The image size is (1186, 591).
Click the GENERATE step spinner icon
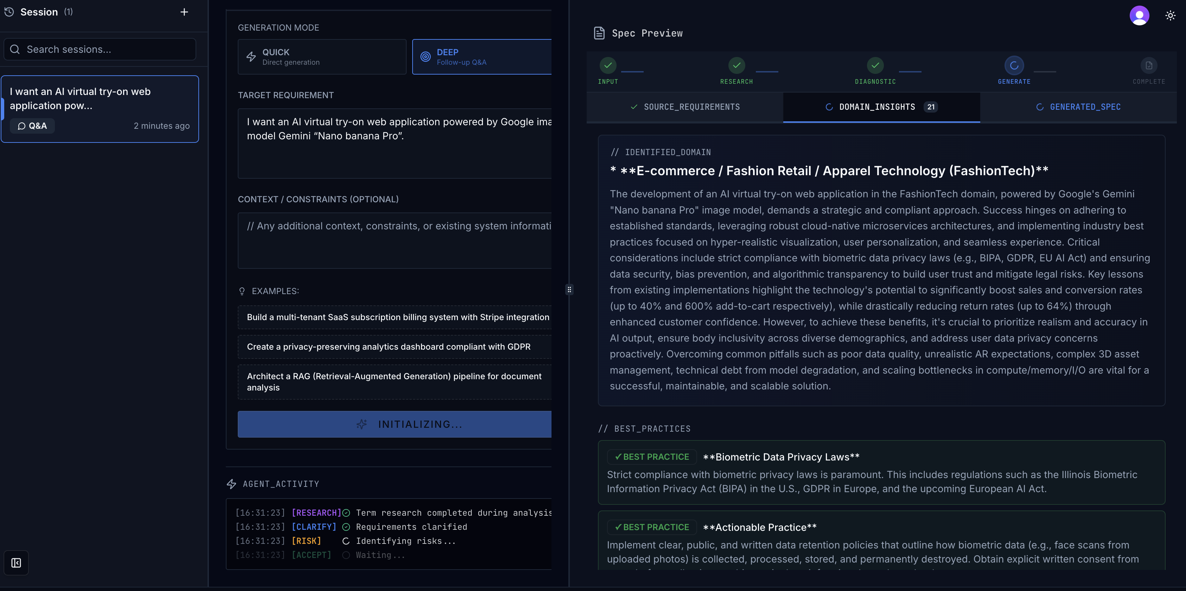pos(1014,65)
